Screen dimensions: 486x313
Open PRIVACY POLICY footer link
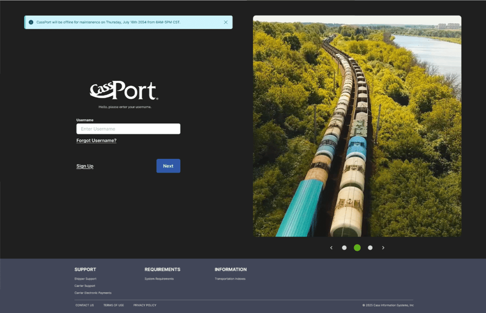[145, 305]
